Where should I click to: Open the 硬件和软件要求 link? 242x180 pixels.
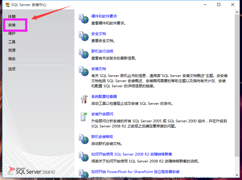[104, 16]
